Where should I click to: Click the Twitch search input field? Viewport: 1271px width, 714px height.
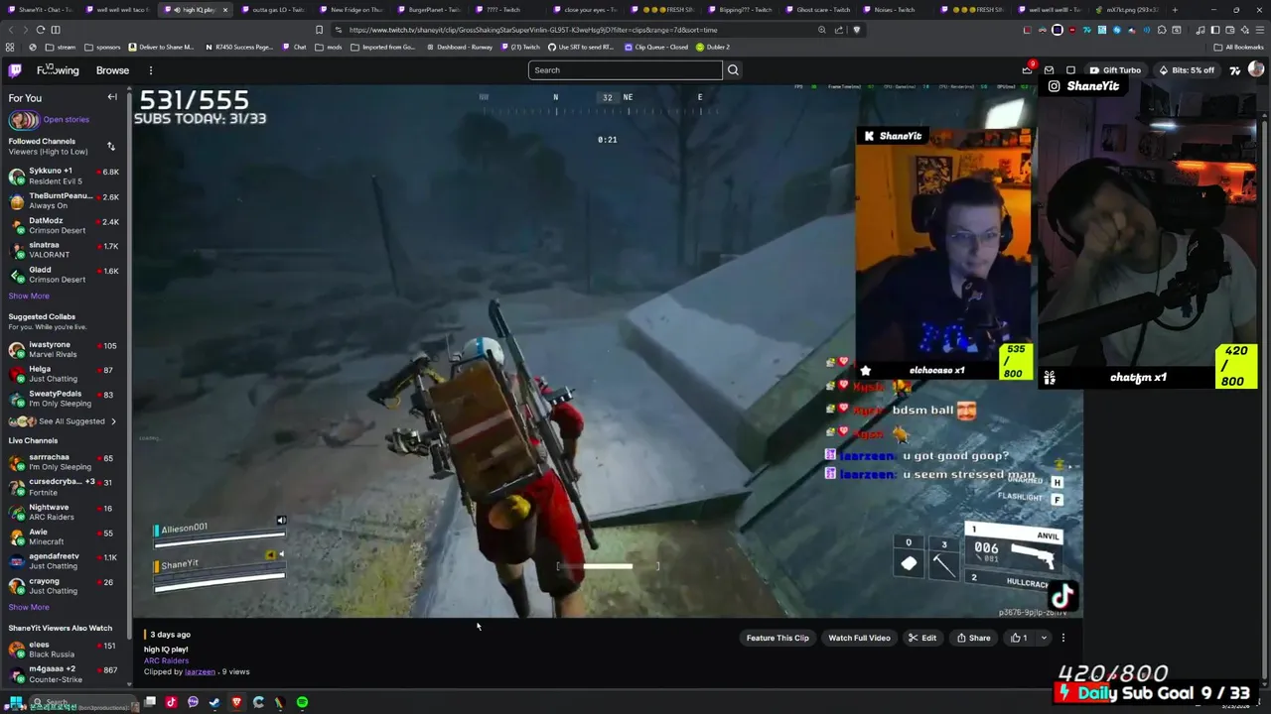tap(626, 70)
